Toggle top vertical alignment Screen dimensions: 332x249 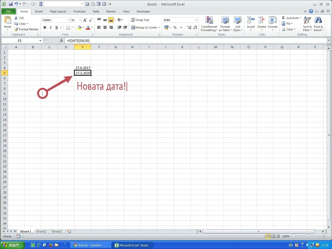point(99,20)
